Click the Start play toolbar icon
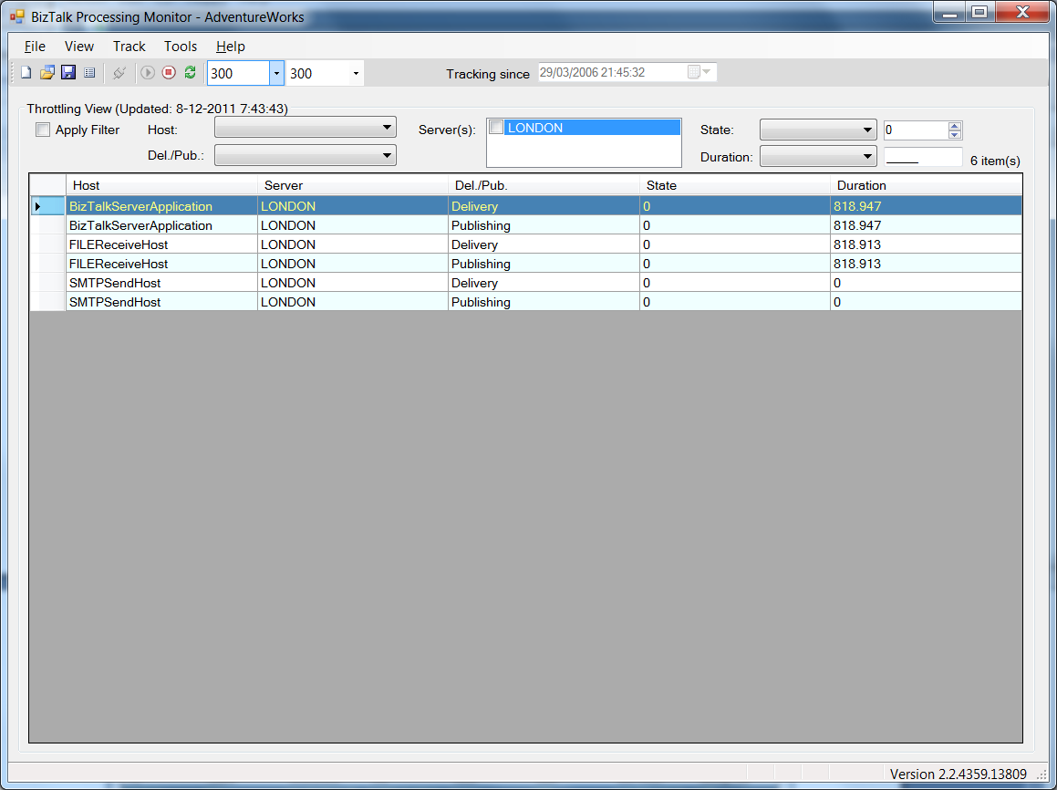This screenshot has width=1057, height=790. click(x=148, y=73)
